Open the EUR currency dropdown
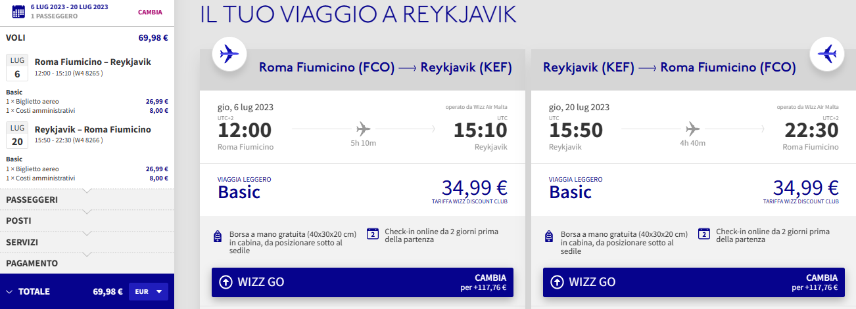The image size is (856, 309). pyautogui.click(x=149, y=291)
